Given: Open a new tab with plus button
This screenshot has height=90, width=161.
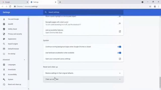Looking at the screenshot, I should click(x=60, y=2).
